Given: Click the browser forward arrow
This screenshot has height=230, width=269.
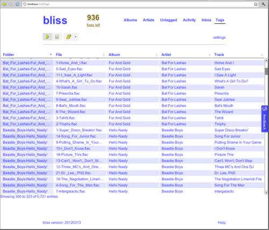Looking at the screenshot, I should 11,4.
